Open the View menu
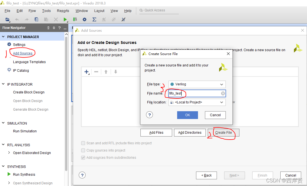This screenshot has width=307, height=186. pyautogui.click(x=114, y=11)
